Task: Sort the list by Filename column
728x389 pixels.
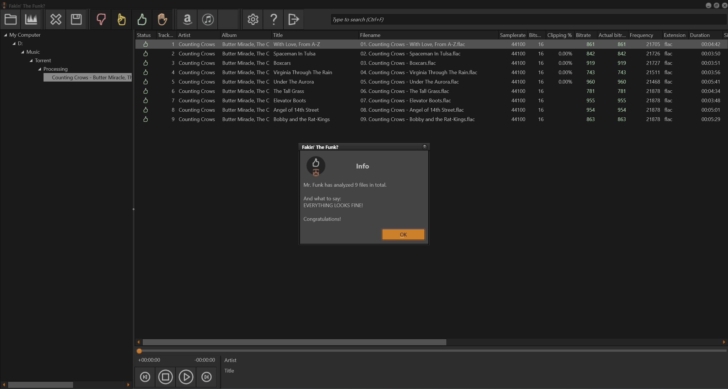Action: [370, 35]
